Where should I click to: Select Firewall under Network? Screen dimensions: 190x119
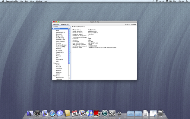(x=59, y=67)
